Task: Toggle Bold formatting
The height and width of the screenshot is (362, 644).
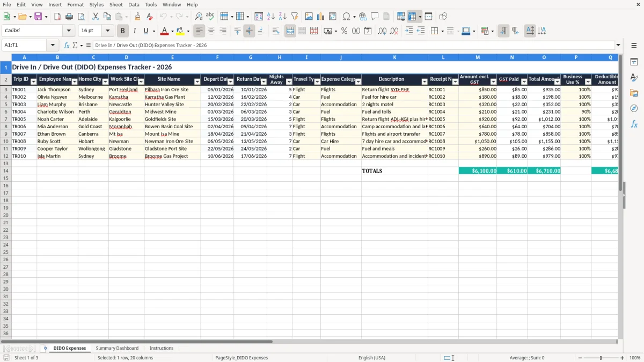Action: point(123,31)
